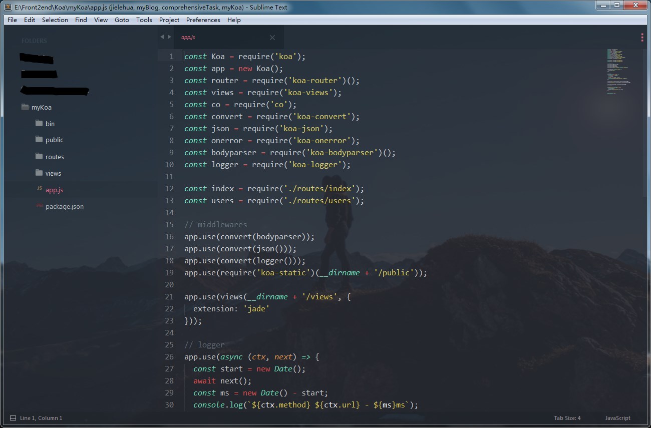Expand the routes folder
651x428 pixels.
pos(54,157)
